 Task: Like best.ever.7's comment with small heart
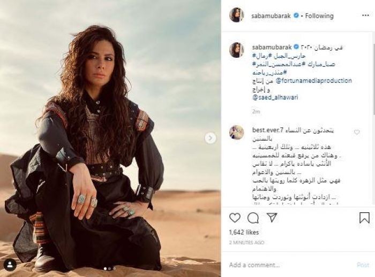357,132
